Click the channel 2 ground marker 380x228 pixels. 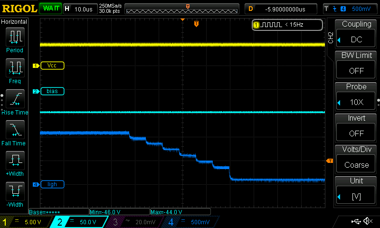pyautogui.click(x=36, y=91)
